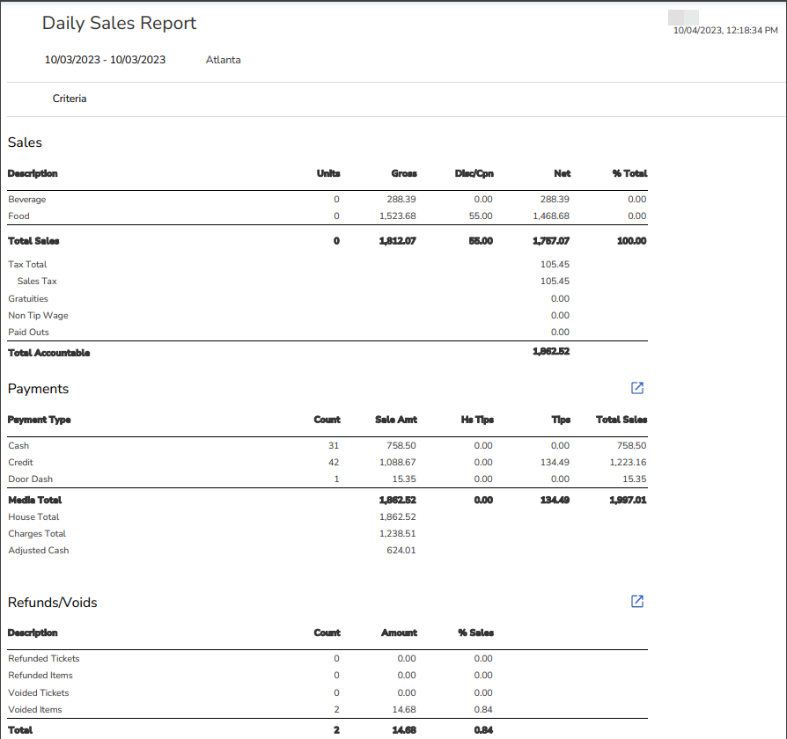Expand the Criteria section

[x=70, y=99]
